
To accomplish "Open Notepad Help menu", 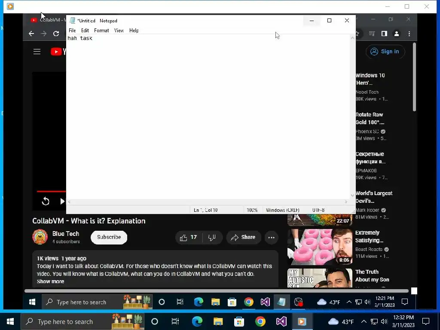I will click(134, 31).
